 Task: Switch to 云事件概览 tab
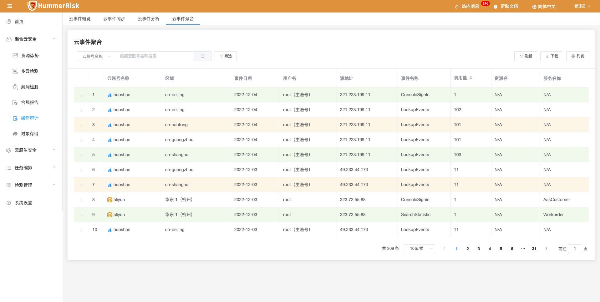[80, 19]
